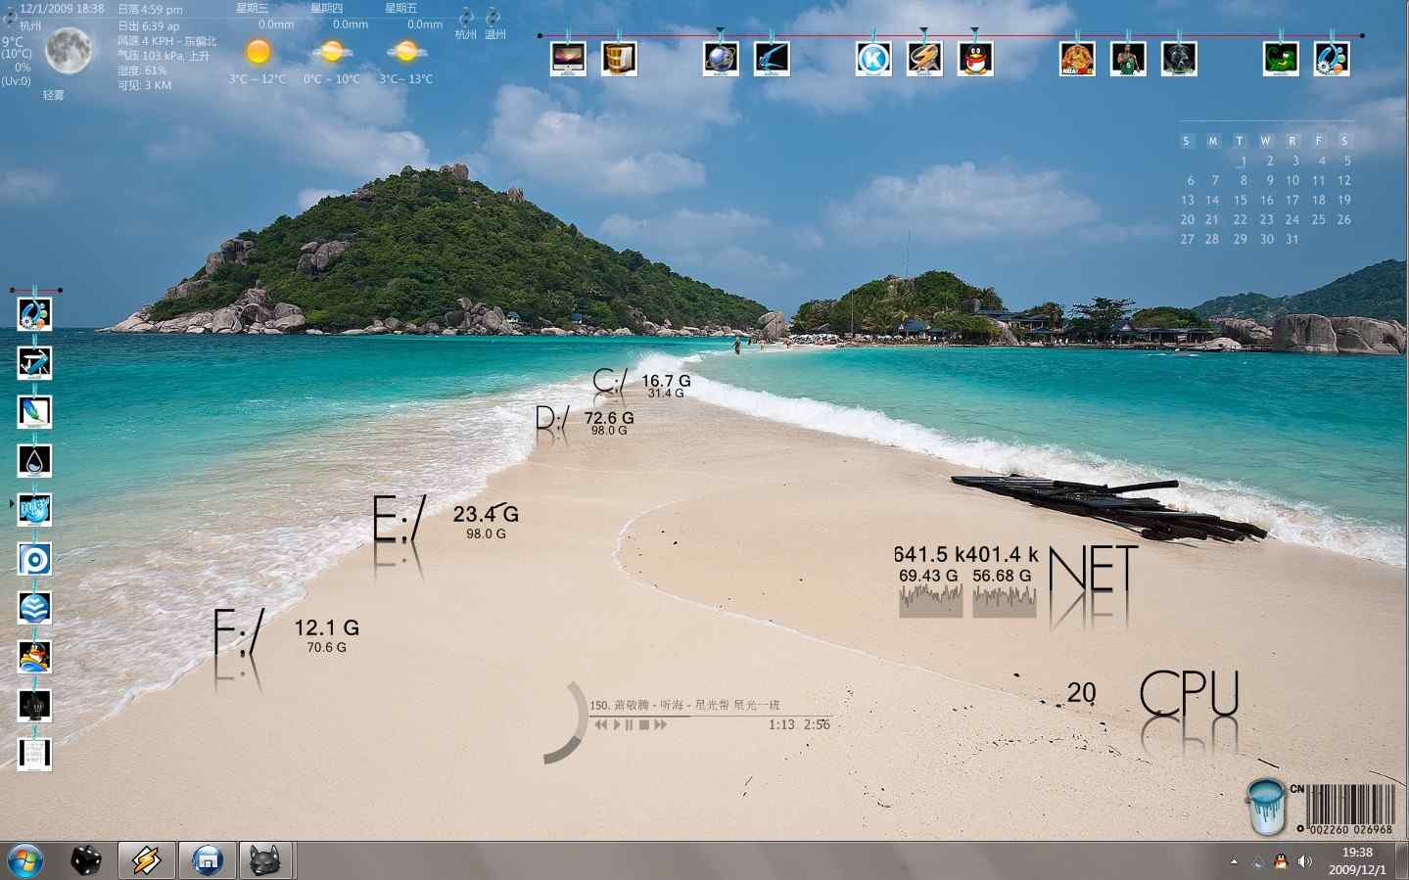
Task: Launch the PPTV style blue TV icon
Action: coord(34,509)
